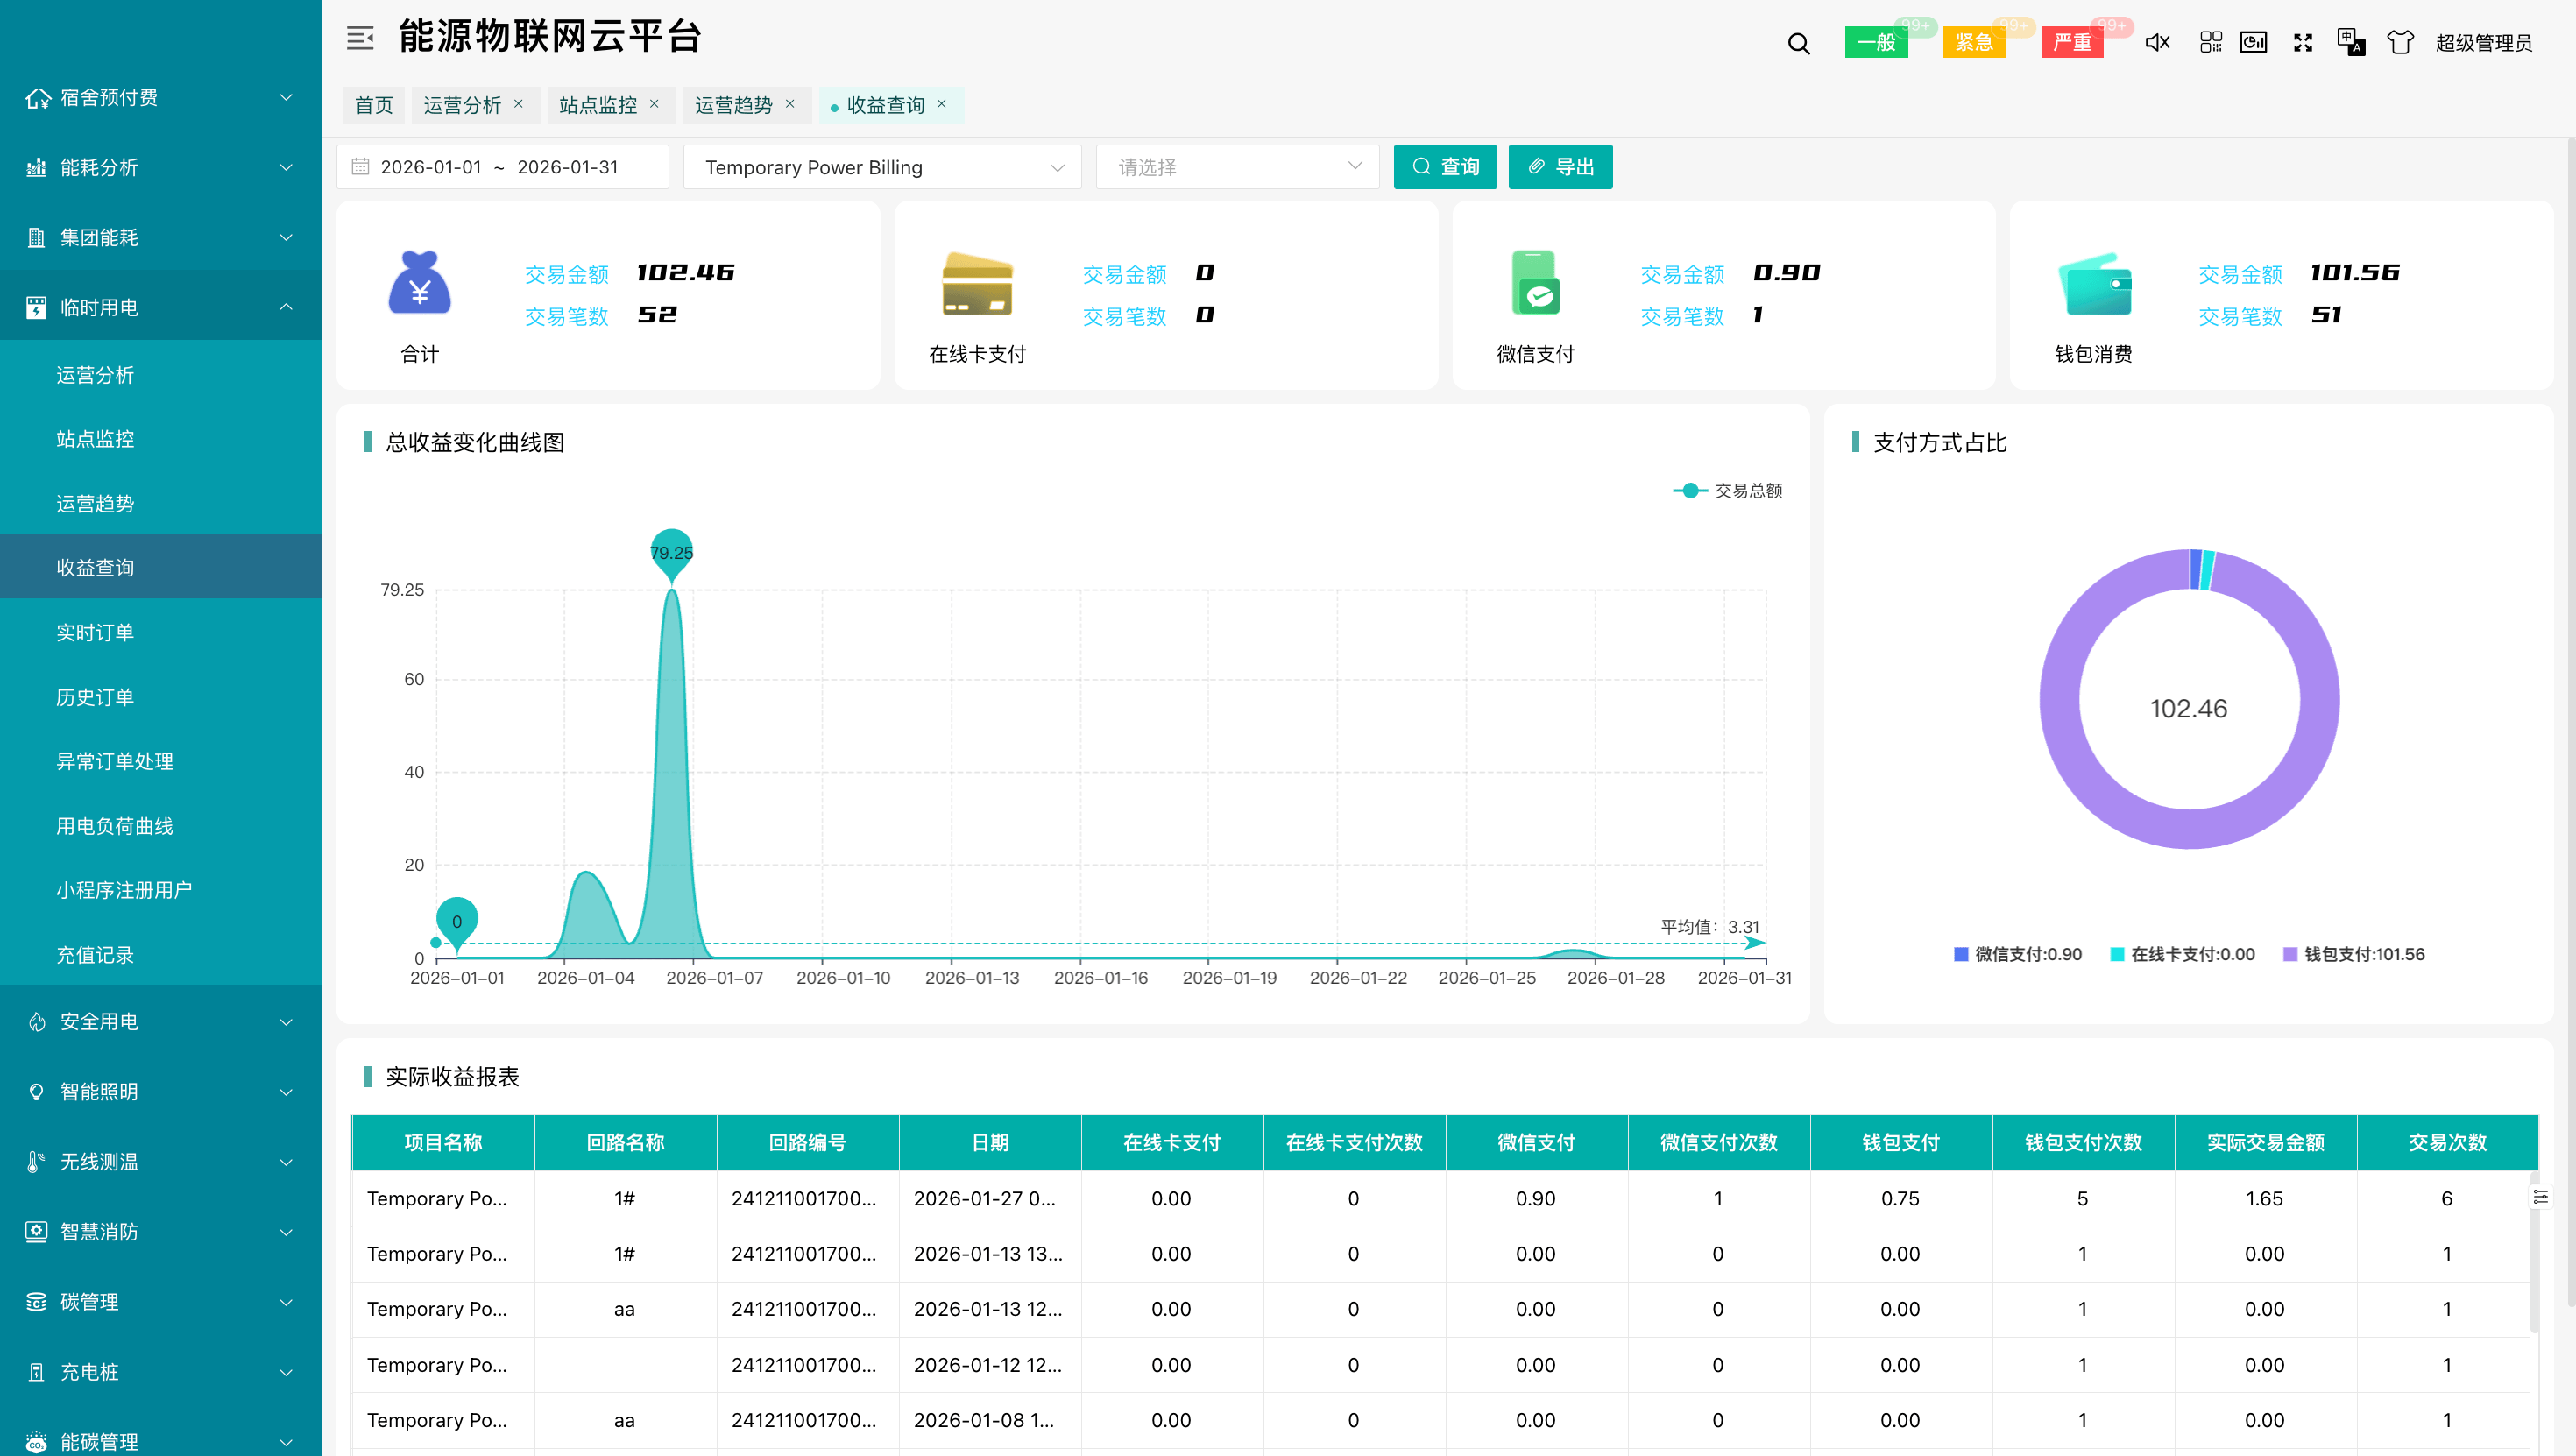Click purple 钱包支付 donut segment

[2189, 829]
